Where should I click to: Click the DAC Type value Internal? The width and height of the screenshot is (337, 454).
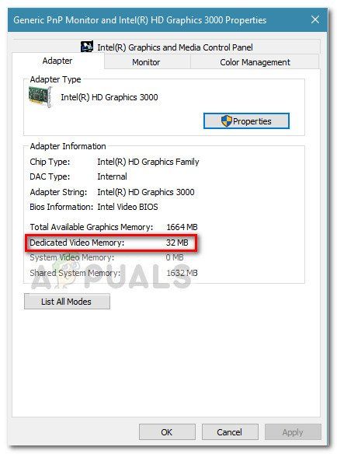112,176
